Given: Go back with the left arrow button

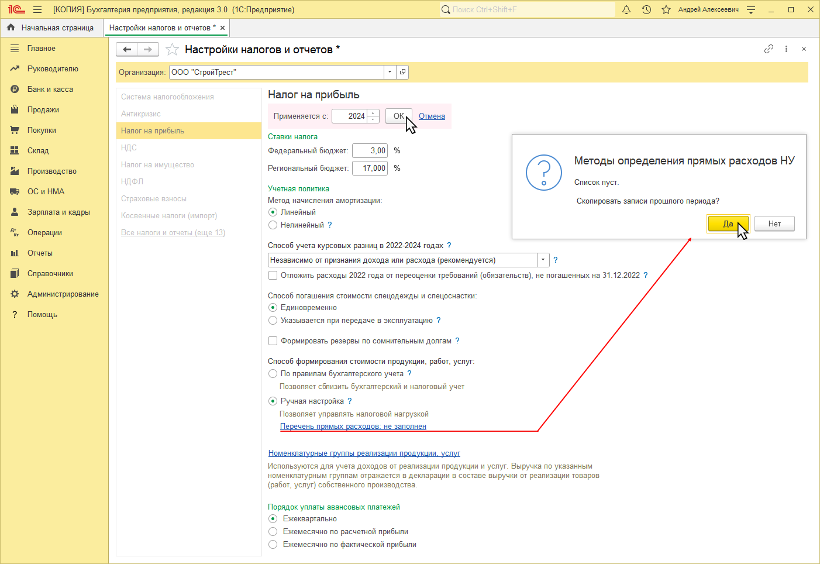Looking at the screenshot, I should coord(127,50).
